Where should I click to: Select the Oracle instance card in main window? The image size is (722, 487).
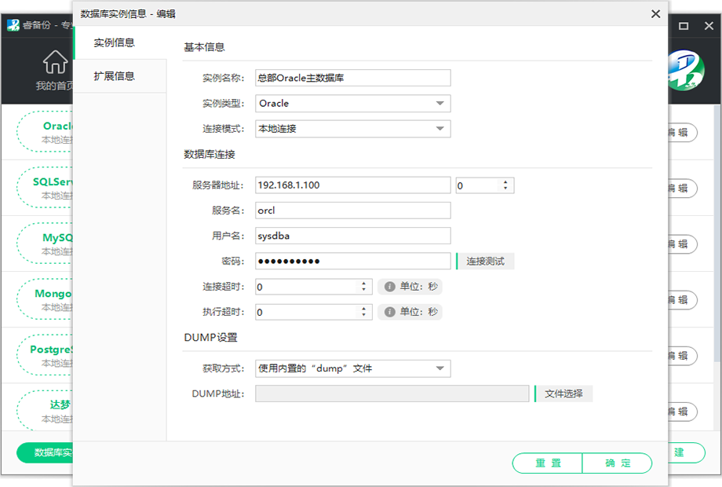coord(46,132)
